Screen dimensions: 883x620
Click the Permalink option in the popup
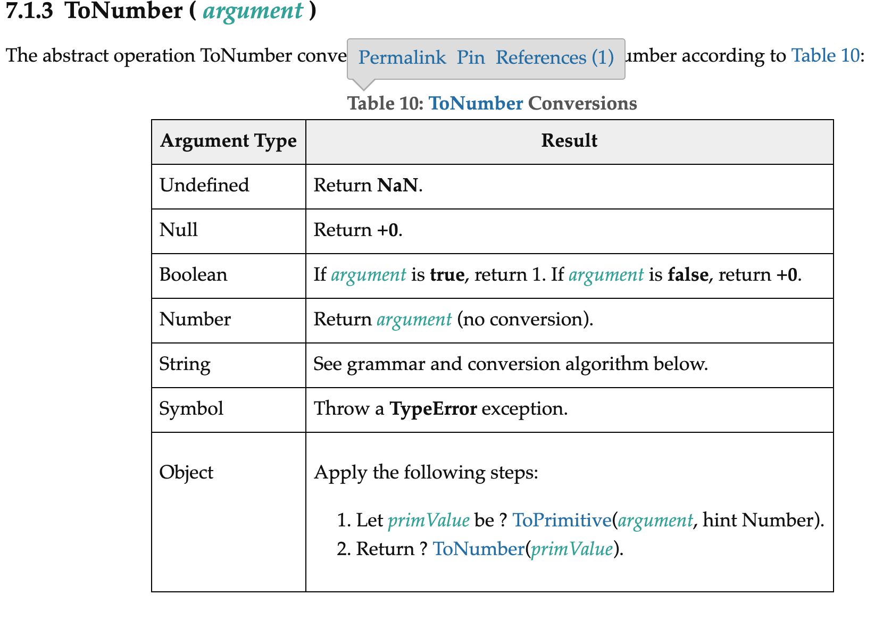point(402,57)
